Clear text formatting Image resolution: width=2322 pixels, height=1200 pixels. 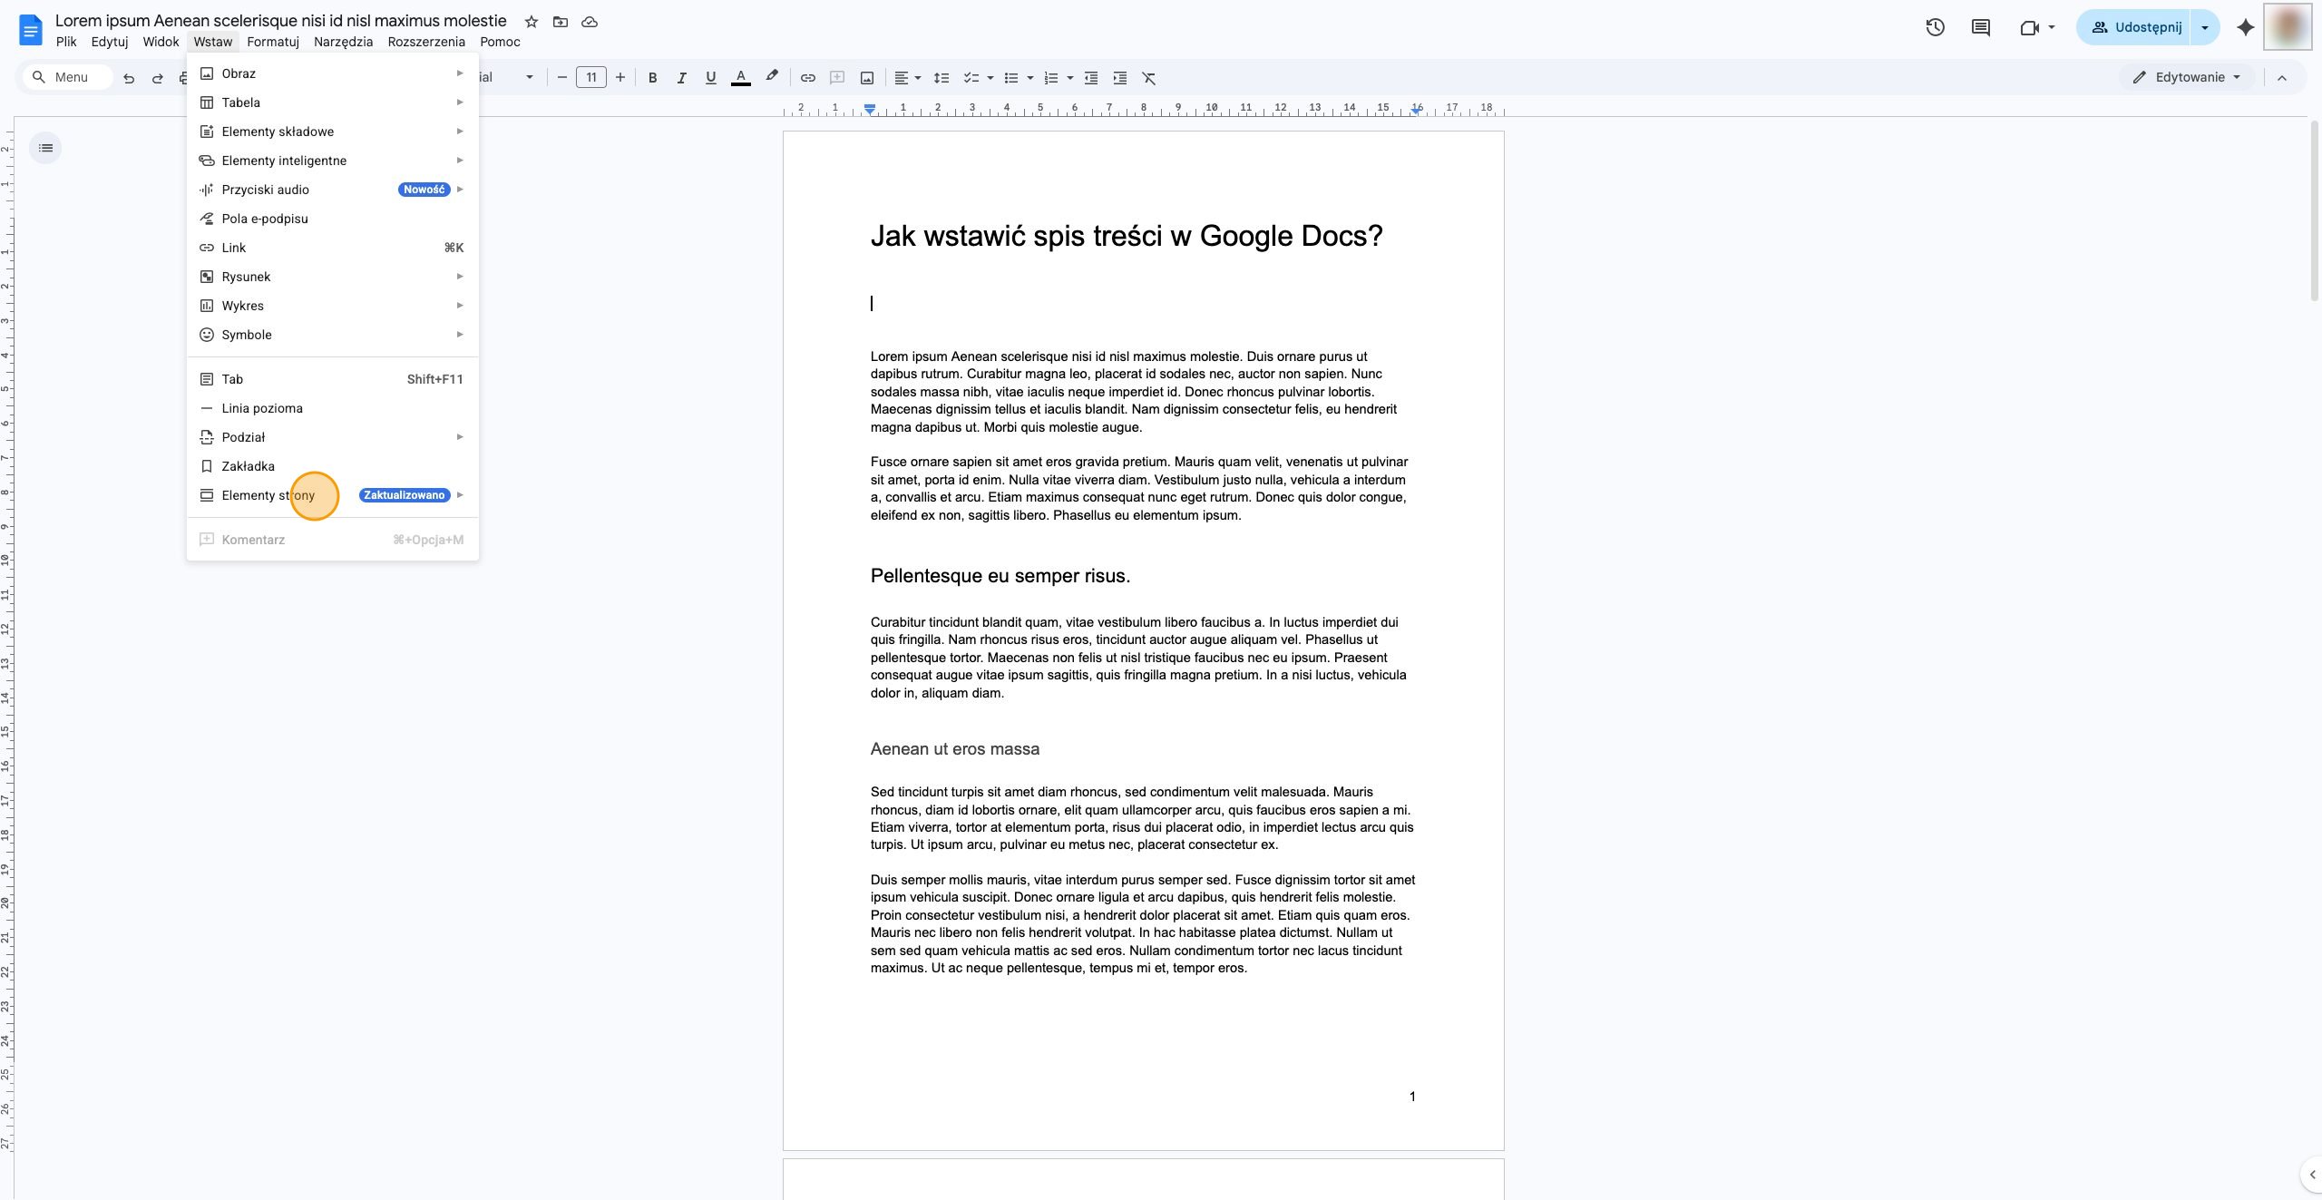tap(1149, 78)
